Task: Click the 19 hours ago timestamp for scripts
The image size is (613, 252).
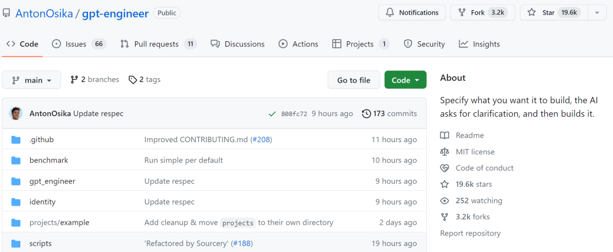Action: [x=394, y=244]
